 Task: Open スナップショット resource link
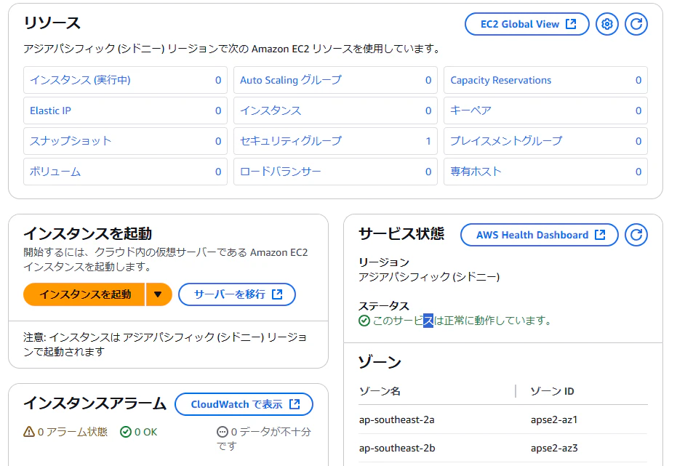point(71,141)
